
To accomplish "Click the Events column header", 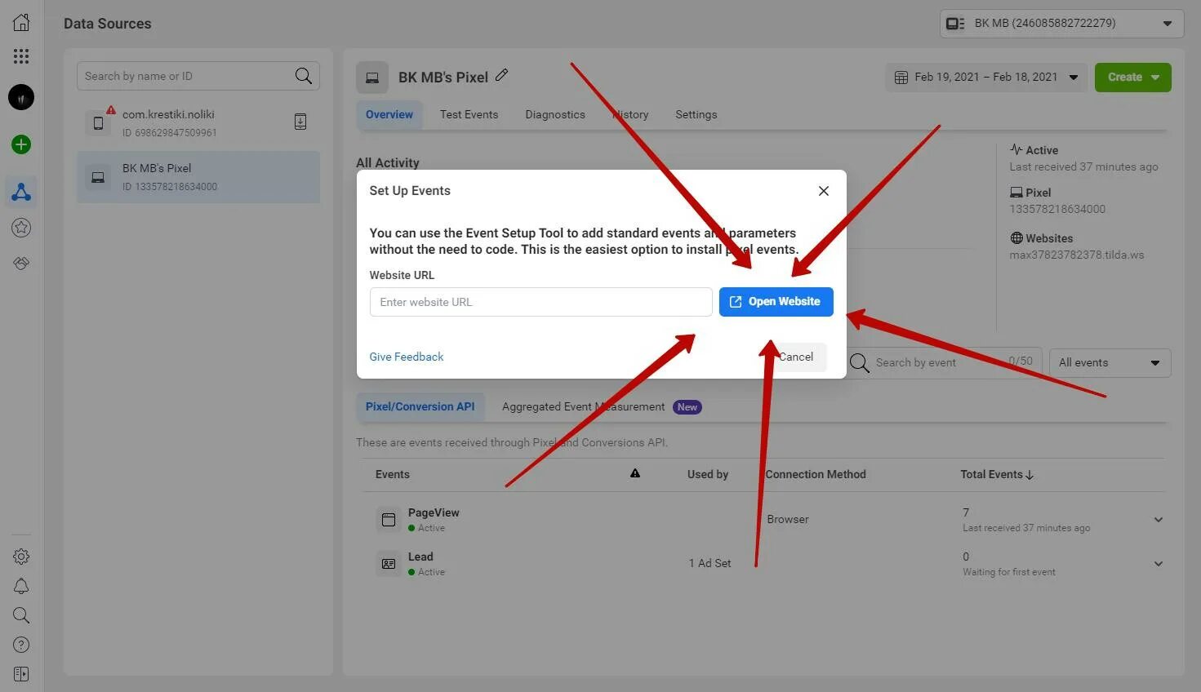I will (x=393, y=474).
